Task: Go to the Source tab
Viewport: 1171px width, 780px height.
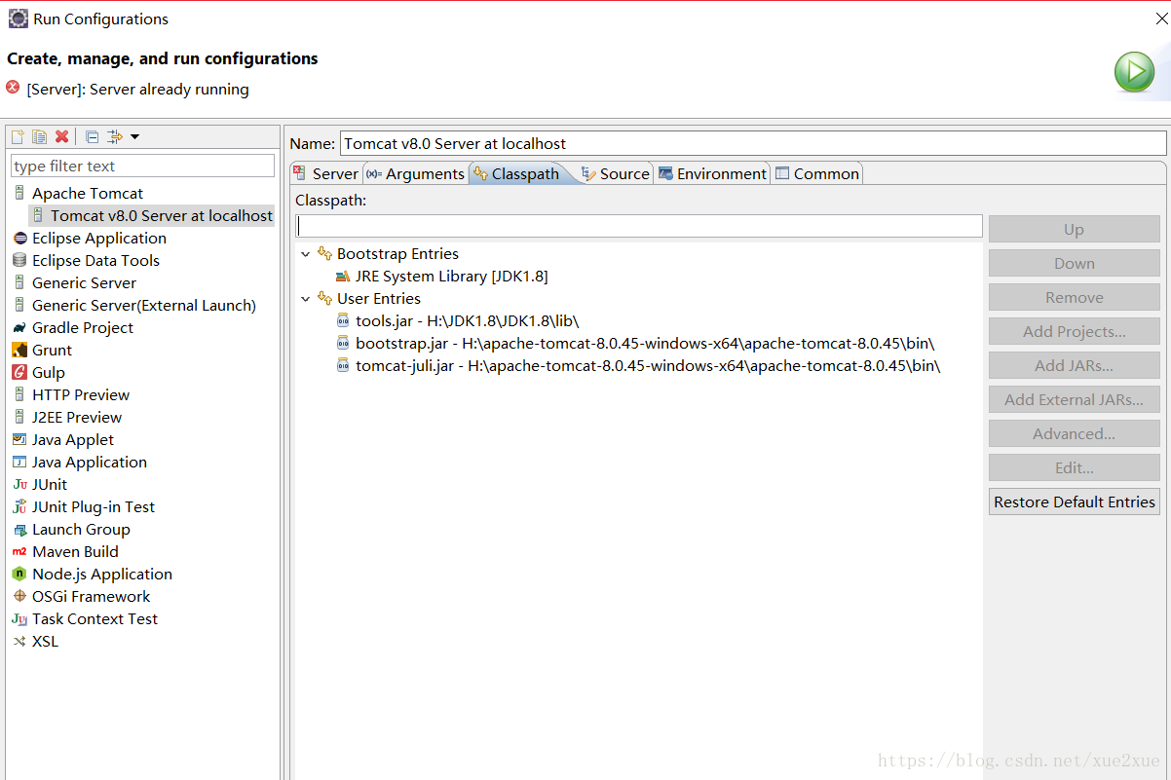Action: (x=615, y=173)
